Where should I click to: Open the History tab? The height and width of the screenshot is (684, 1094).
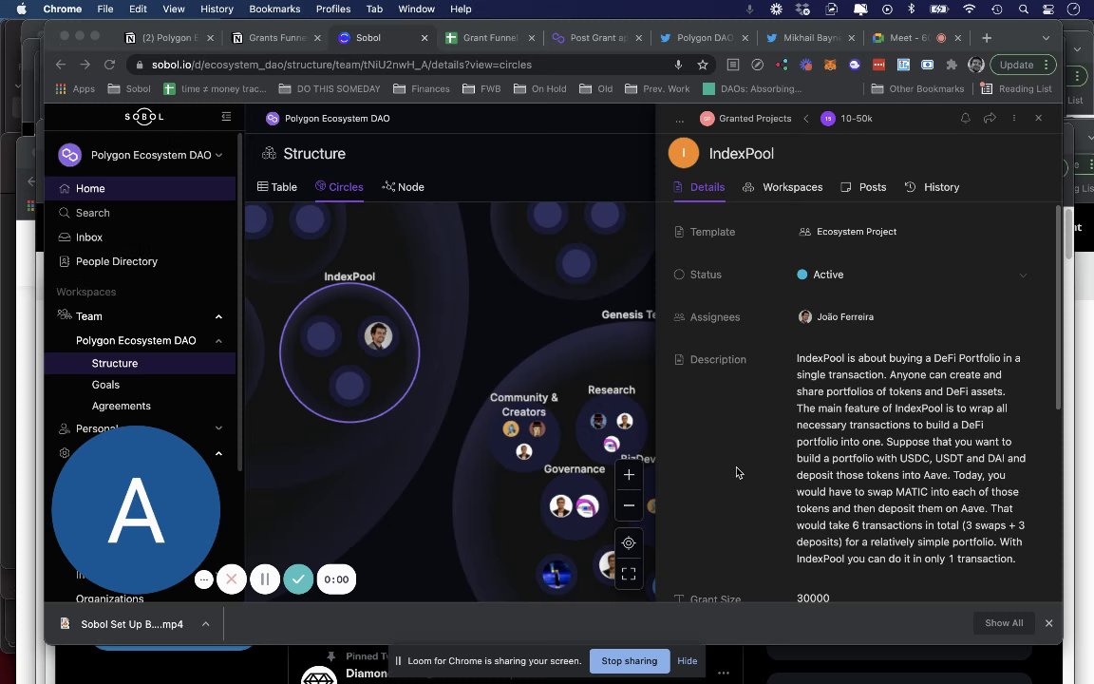(x=933, y=187)
